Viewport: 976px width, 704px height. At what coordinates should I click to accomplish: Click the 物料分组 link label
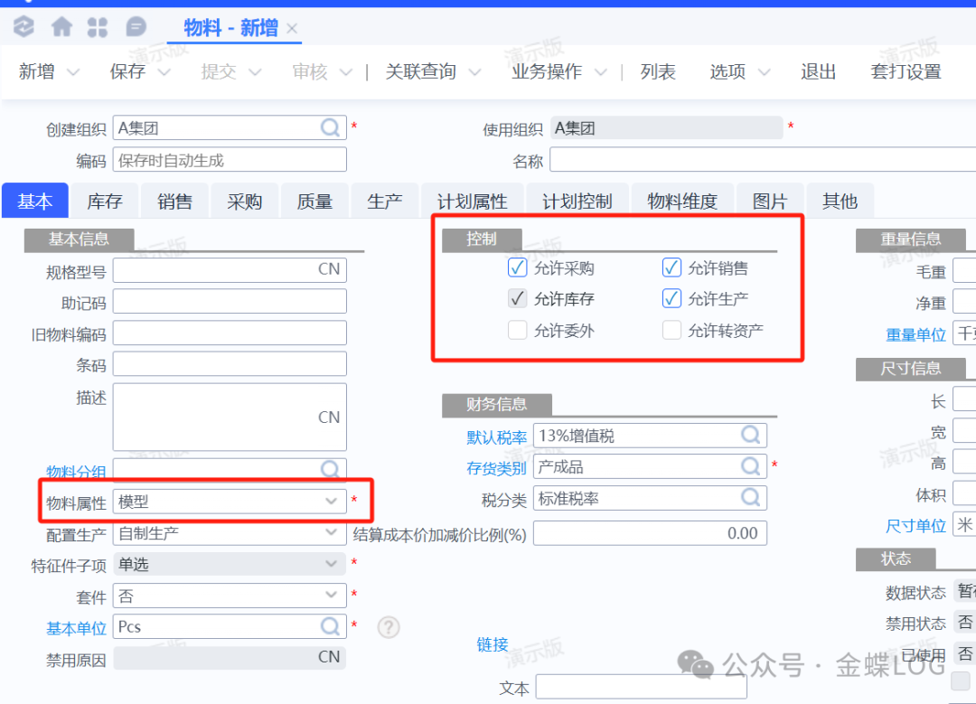[76, 472]
